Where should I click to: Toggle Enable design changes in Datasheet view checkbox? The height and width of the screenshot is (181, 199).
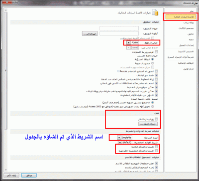(156, 91)
